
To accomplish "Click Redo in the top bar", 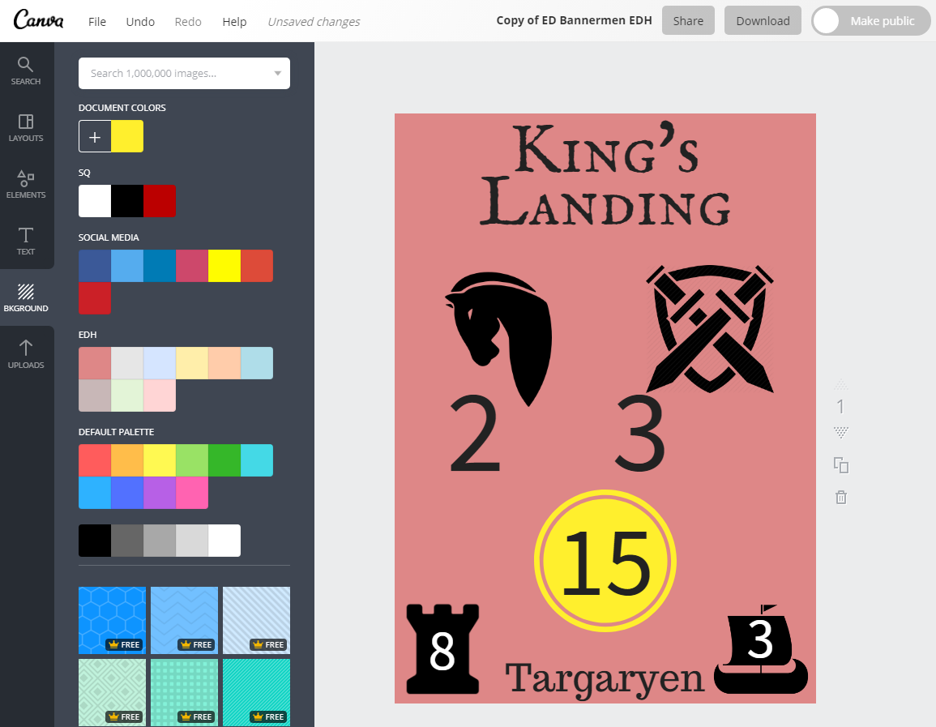I will tap(188, 22).
